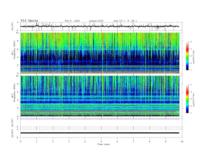
Task: Click the ch.2 colorbar log(PSD) label
Action: 194,100
